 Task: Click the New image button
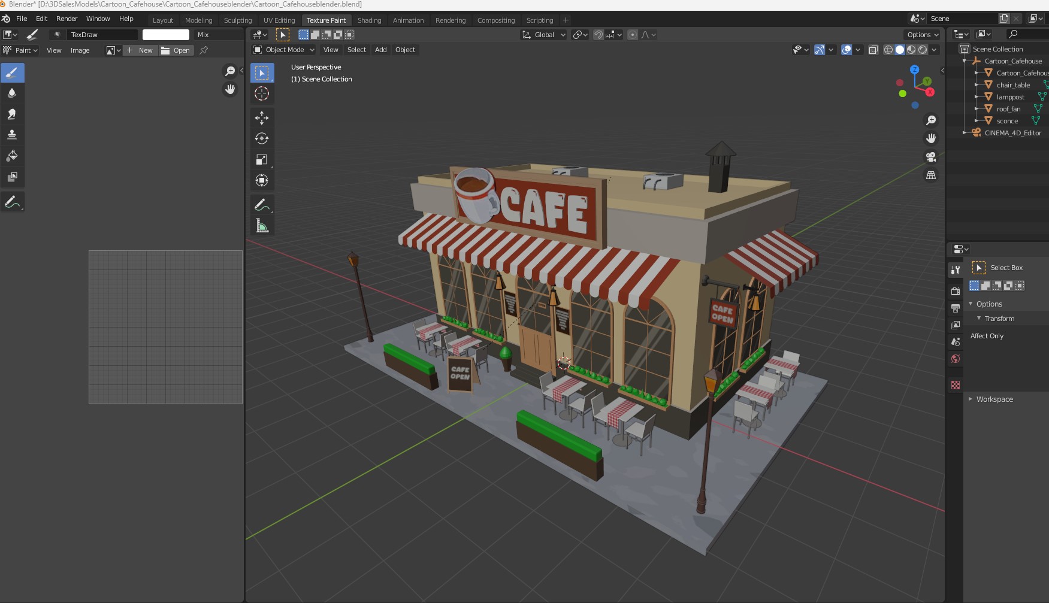point(140,50)
